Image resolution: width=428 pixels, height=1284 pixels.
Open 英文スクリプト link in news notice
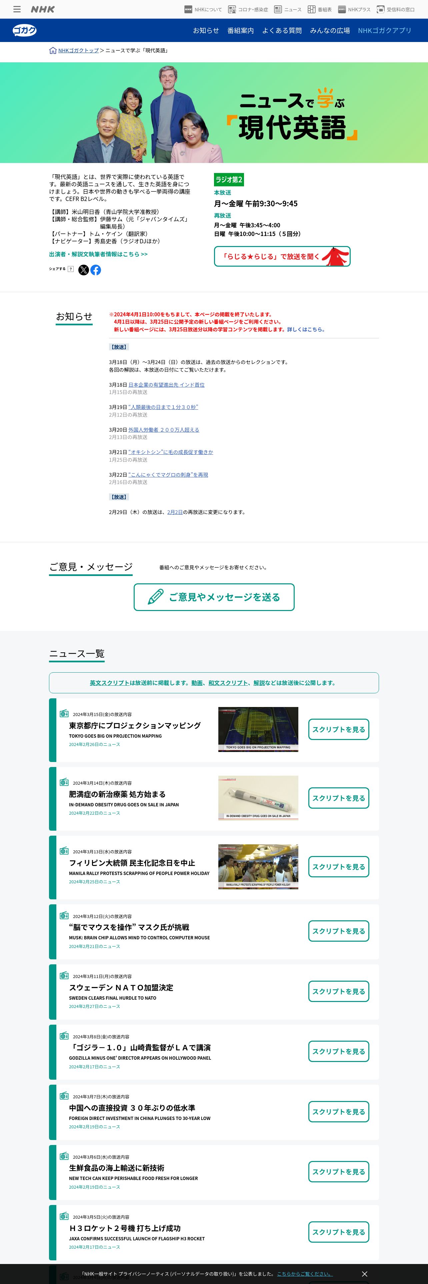click(110, 683)
